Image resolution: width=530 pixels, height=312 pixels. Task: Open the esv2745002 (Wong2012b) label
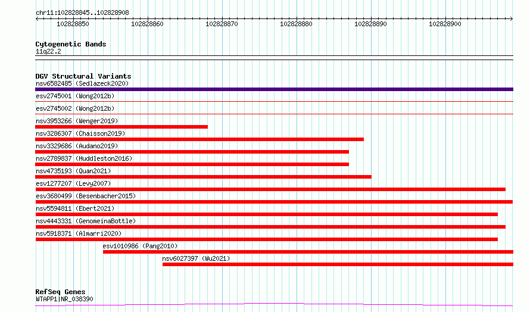[75, 108]
